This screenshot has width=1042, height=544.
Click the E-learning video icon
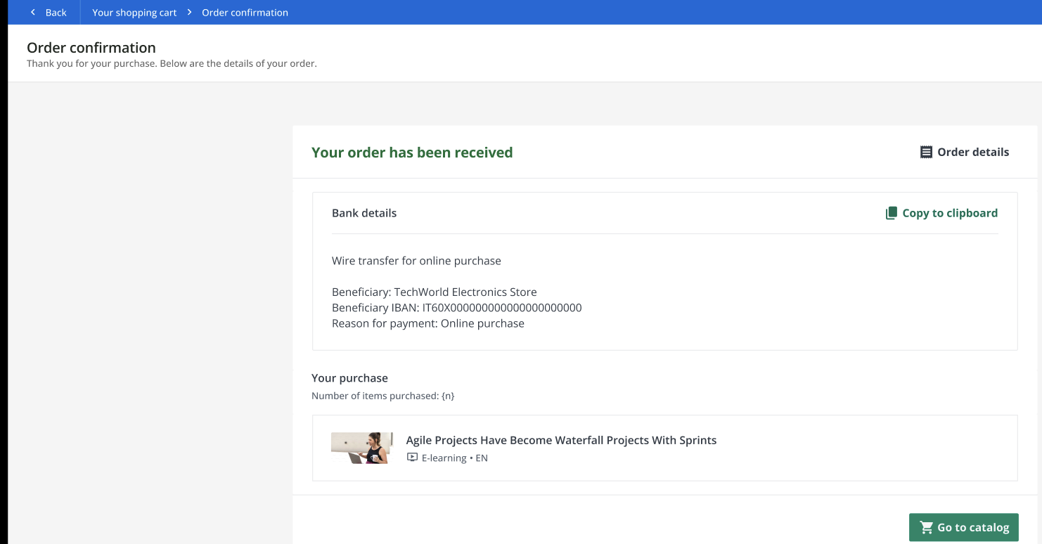click(x=412, y=458)
